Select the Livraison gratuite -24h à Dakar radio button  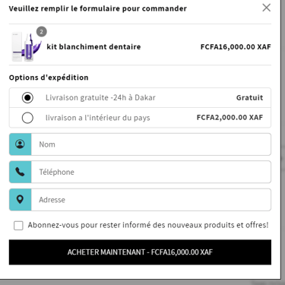coord(27,97)
